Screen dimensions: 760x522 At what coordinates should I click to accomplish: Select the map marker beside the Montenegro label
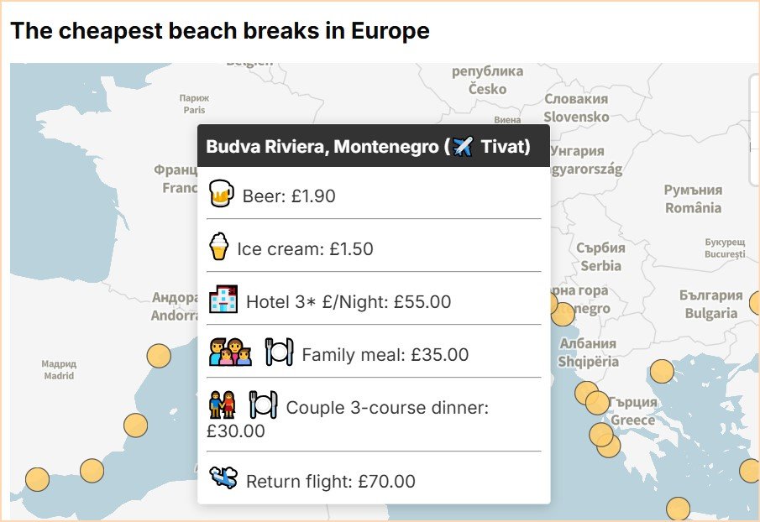563,314
